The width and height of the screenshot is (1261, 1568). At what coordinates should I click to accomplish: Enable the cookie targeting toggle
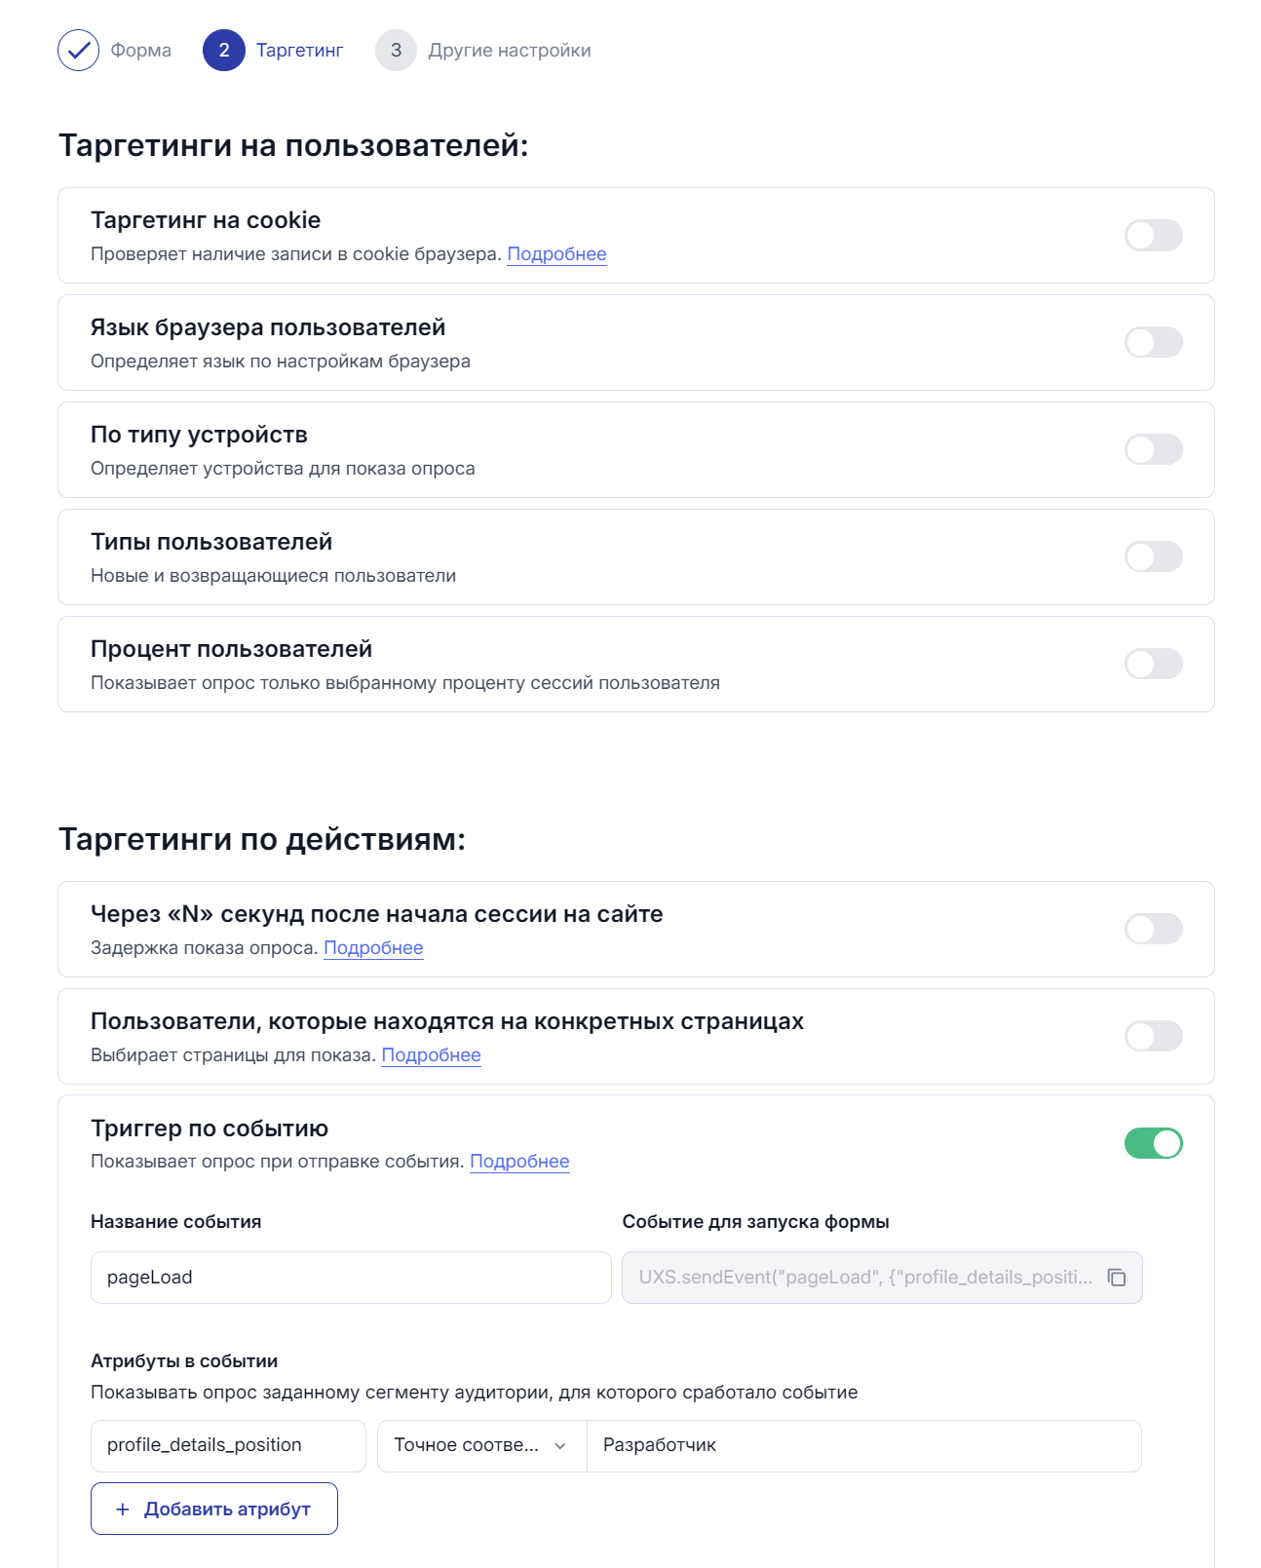(x=1153, y=236)
